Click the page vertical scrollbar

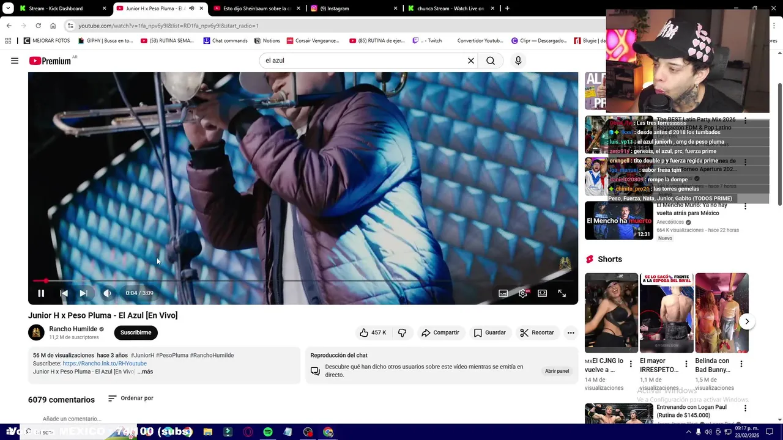[779, 144]
